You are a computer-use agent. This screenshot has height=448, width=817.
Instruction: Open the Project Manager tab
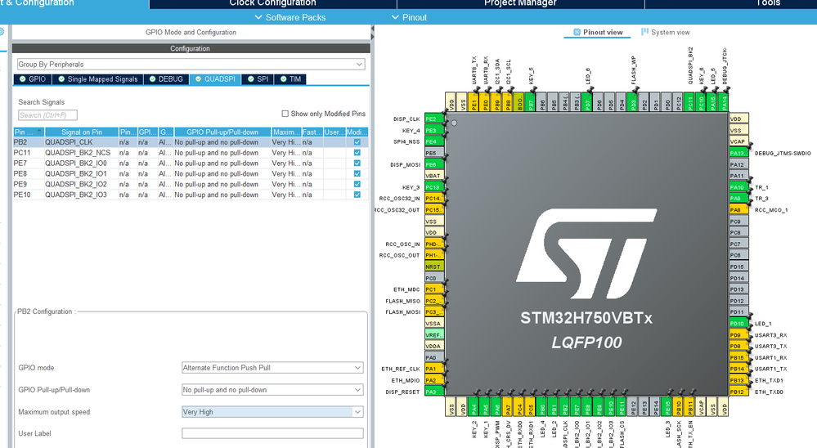520,3
